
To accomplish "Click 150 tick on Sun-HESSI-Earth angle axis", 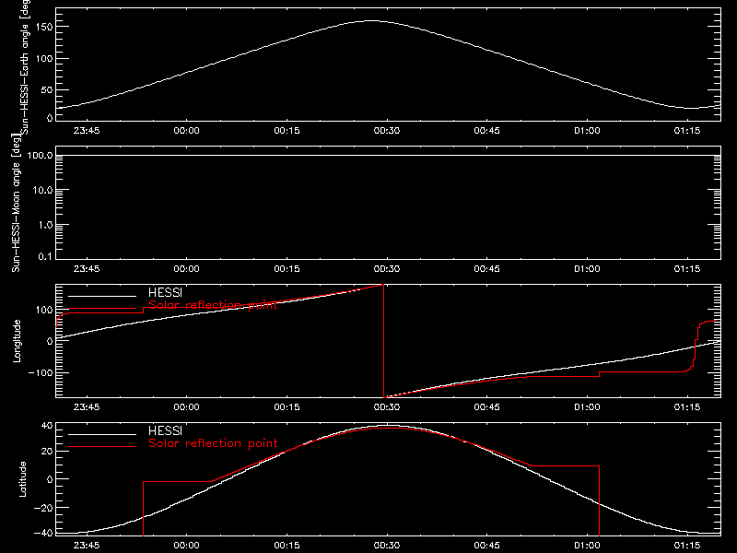I will [x=43, y=27].
